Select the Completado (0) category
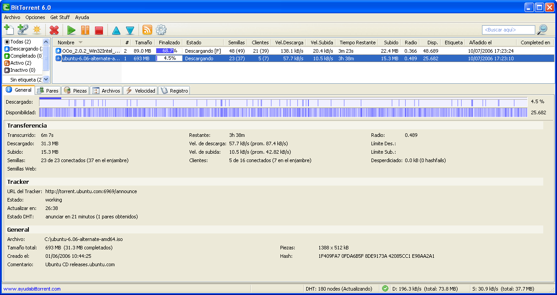Viewport: 557px width, 295px height. coord(23,56)
